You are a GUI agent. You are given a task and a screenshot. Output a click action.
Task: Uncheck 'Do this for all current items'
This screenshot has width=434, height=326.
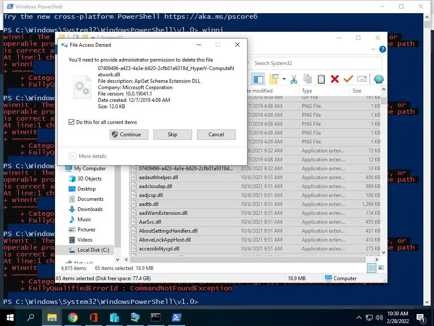tap(71, 122)
